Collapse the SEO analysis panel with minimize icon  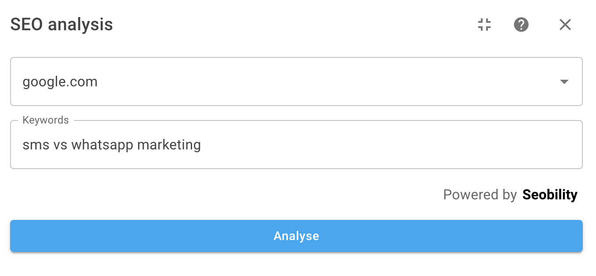pos(484,25)
